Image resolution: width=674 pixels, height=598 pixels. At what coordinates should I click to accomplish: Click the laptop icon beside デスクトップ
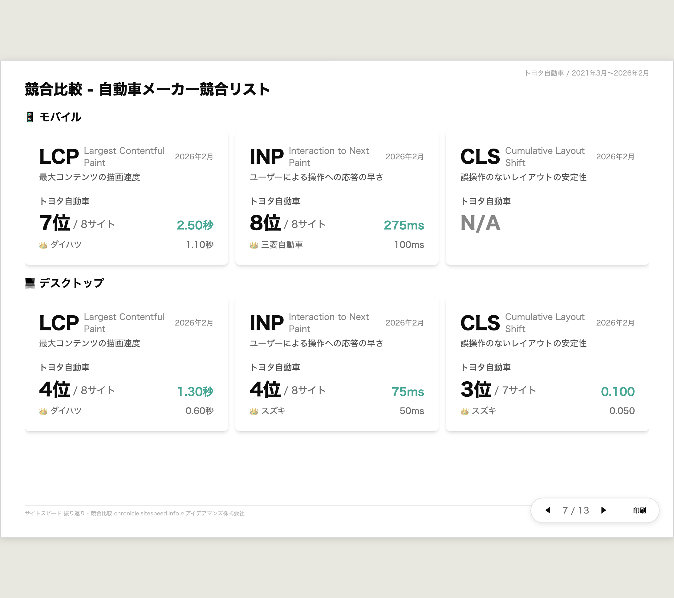click(x=30, y=283)
